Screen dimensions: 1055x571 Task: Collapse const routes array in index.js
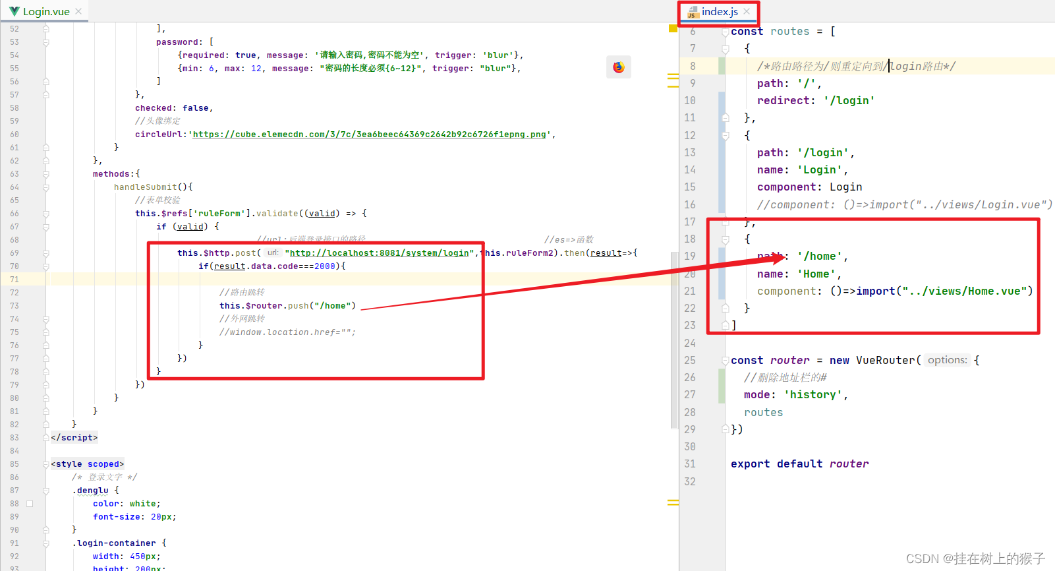(x=725, y=32)
